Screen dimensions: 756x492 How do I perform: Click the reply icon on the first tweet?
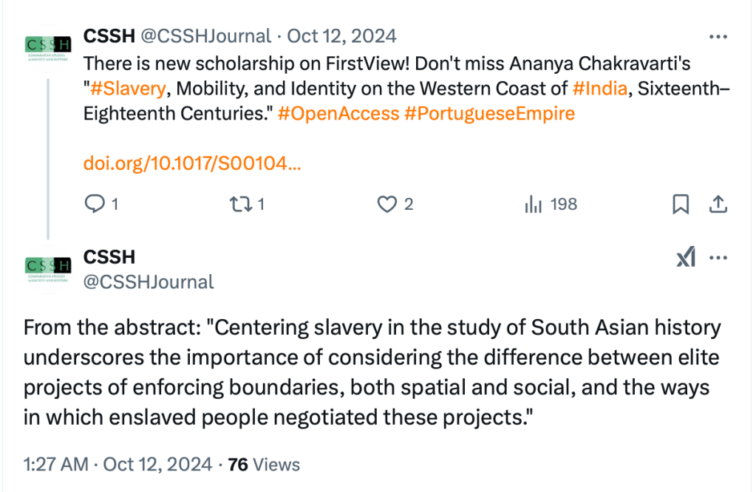(95, 204)
